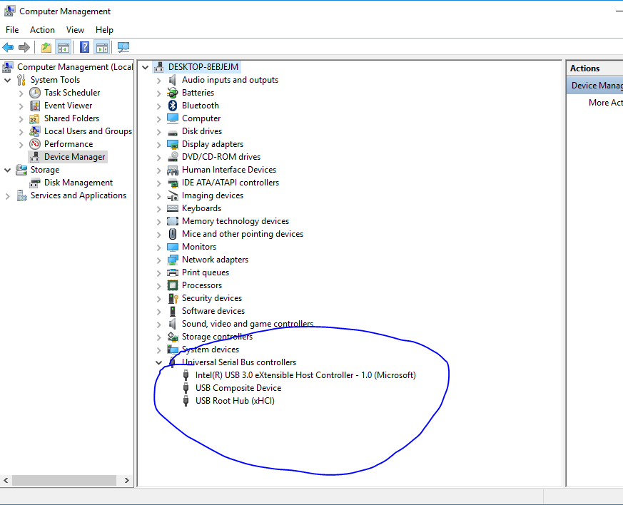Open Disk Management under Storage
Screen dimensions: 623x505
click(x=78, y=183)
